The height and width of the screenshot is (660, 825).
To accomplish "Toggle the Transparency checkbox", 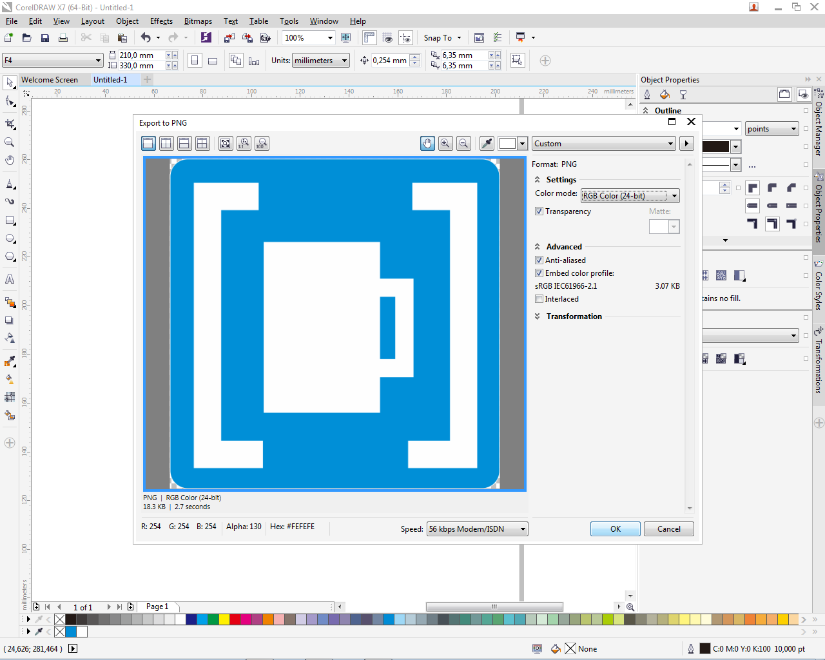I will pyautogui.click(x=539, y=211).
